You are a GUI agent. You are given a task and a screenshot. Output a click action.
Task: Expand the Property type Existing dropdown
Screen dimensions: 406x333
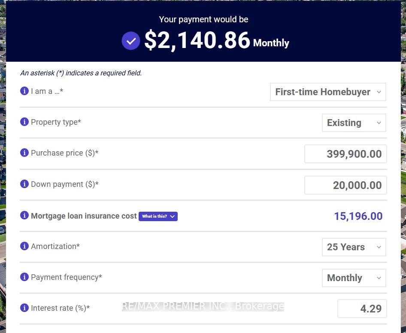pyautogui.click(x=354, y=123)
